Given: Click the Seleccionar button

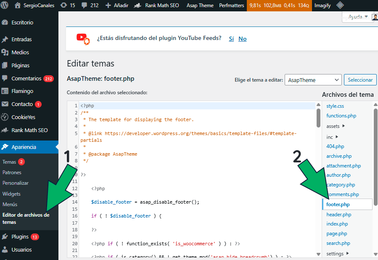Looking at the screenshot, I should point(360,80).
